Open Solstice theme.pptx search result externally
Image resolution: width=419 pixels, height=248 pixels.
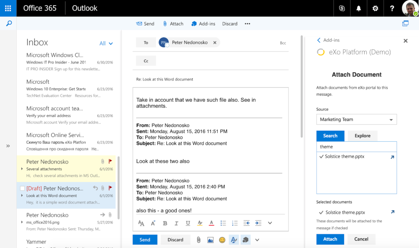[x=392, y=157]
